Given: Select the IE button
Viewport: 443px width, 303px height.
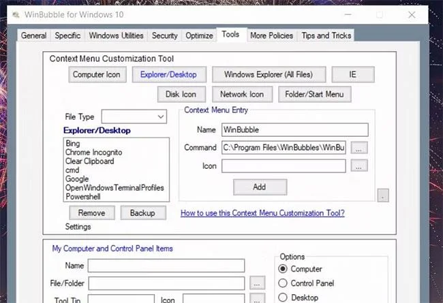Looking at the screenshot, I should (353, 74).
